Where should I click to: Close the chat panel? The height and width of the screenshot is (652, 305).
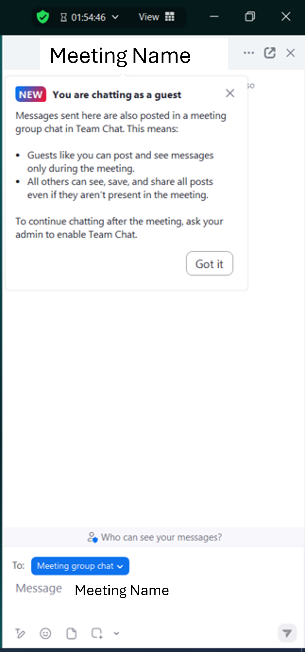(x=290, y=53)
